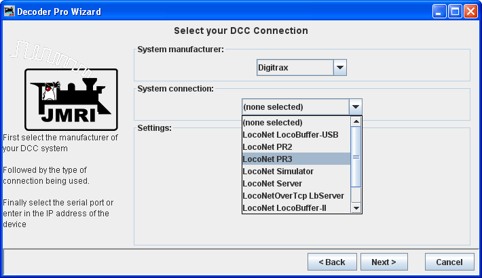The height and width of the screenshot is (278, 482).
Task: Click the System connection dropdown arrow
Action: [x=355, y=106]
